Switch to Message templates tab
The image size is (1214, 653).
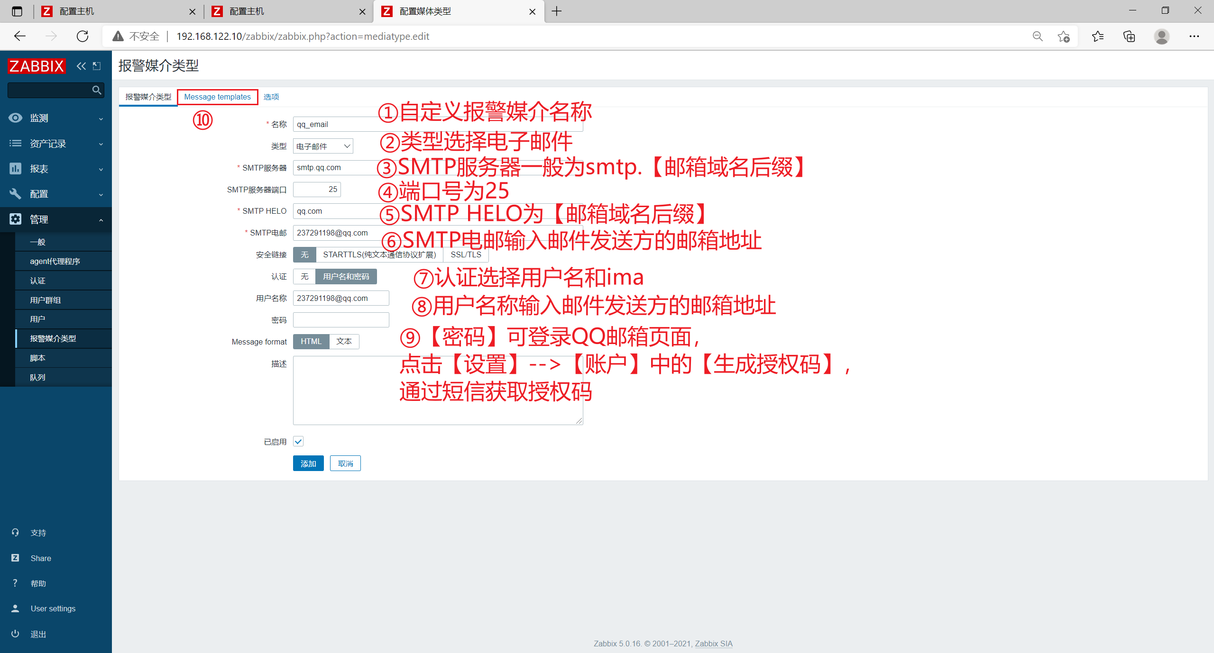[218, 97]
